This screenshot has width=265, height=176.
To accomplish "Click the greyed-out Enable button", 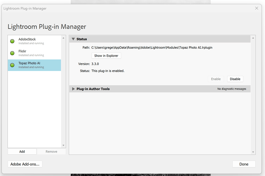I will pyautogui.click(x=216, y=79).
